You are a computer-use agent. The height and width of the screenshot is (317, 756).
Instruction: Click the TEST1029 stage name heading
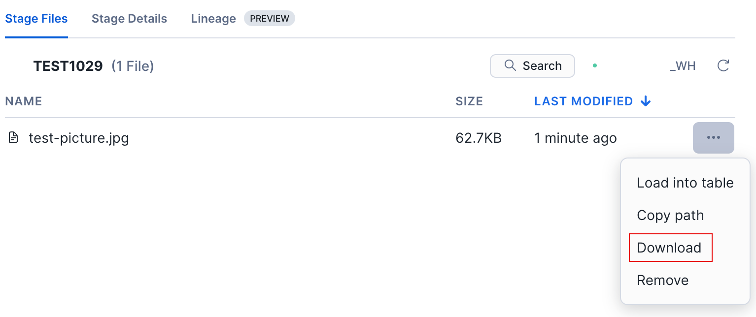tap(68, 65)
